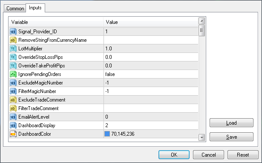Select the empty FilterTradeComment value cell
262x163 pixels.
(151, 108)
